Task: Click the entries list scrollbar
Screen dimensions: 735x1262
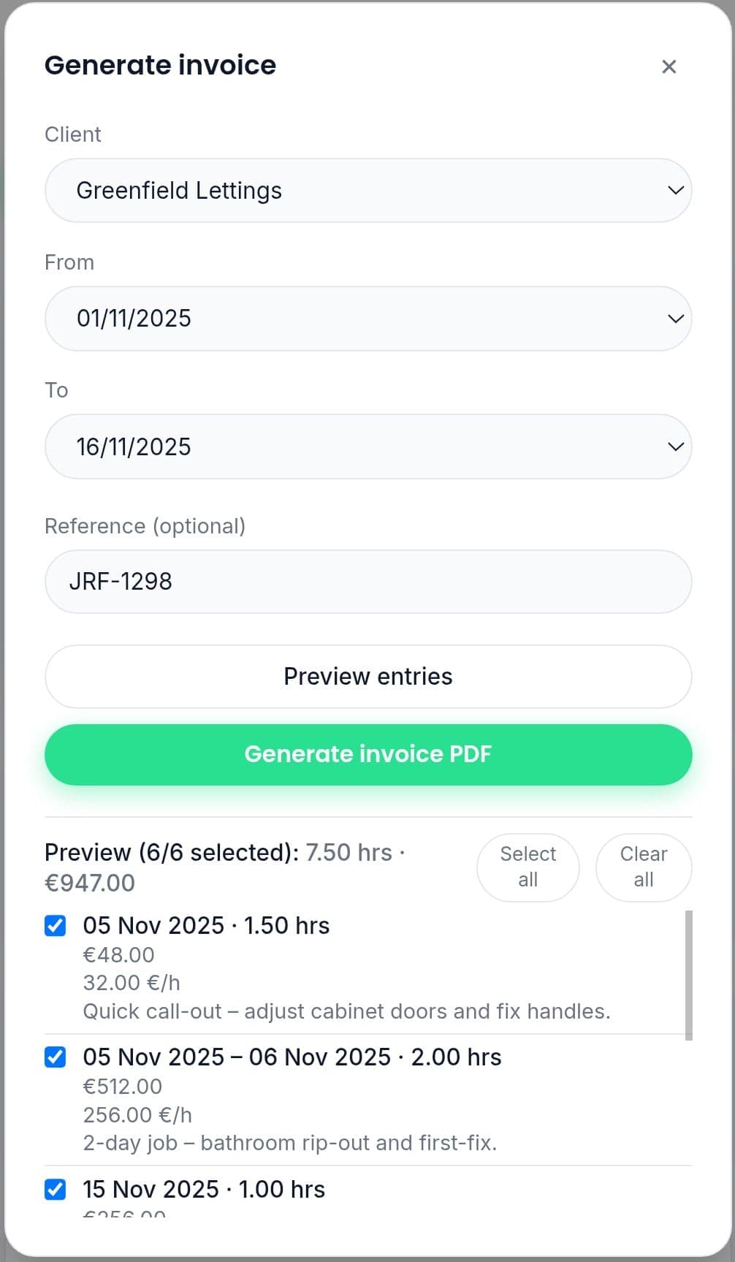Action: [x=688, y=972]
